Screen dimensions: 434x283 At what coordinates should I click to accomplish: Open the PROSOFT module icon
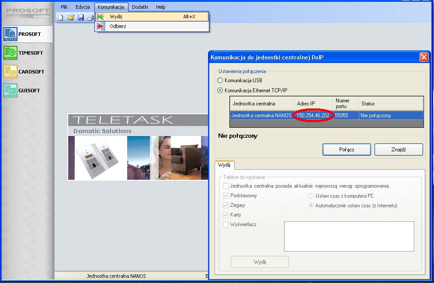click(x=10, y=35)
